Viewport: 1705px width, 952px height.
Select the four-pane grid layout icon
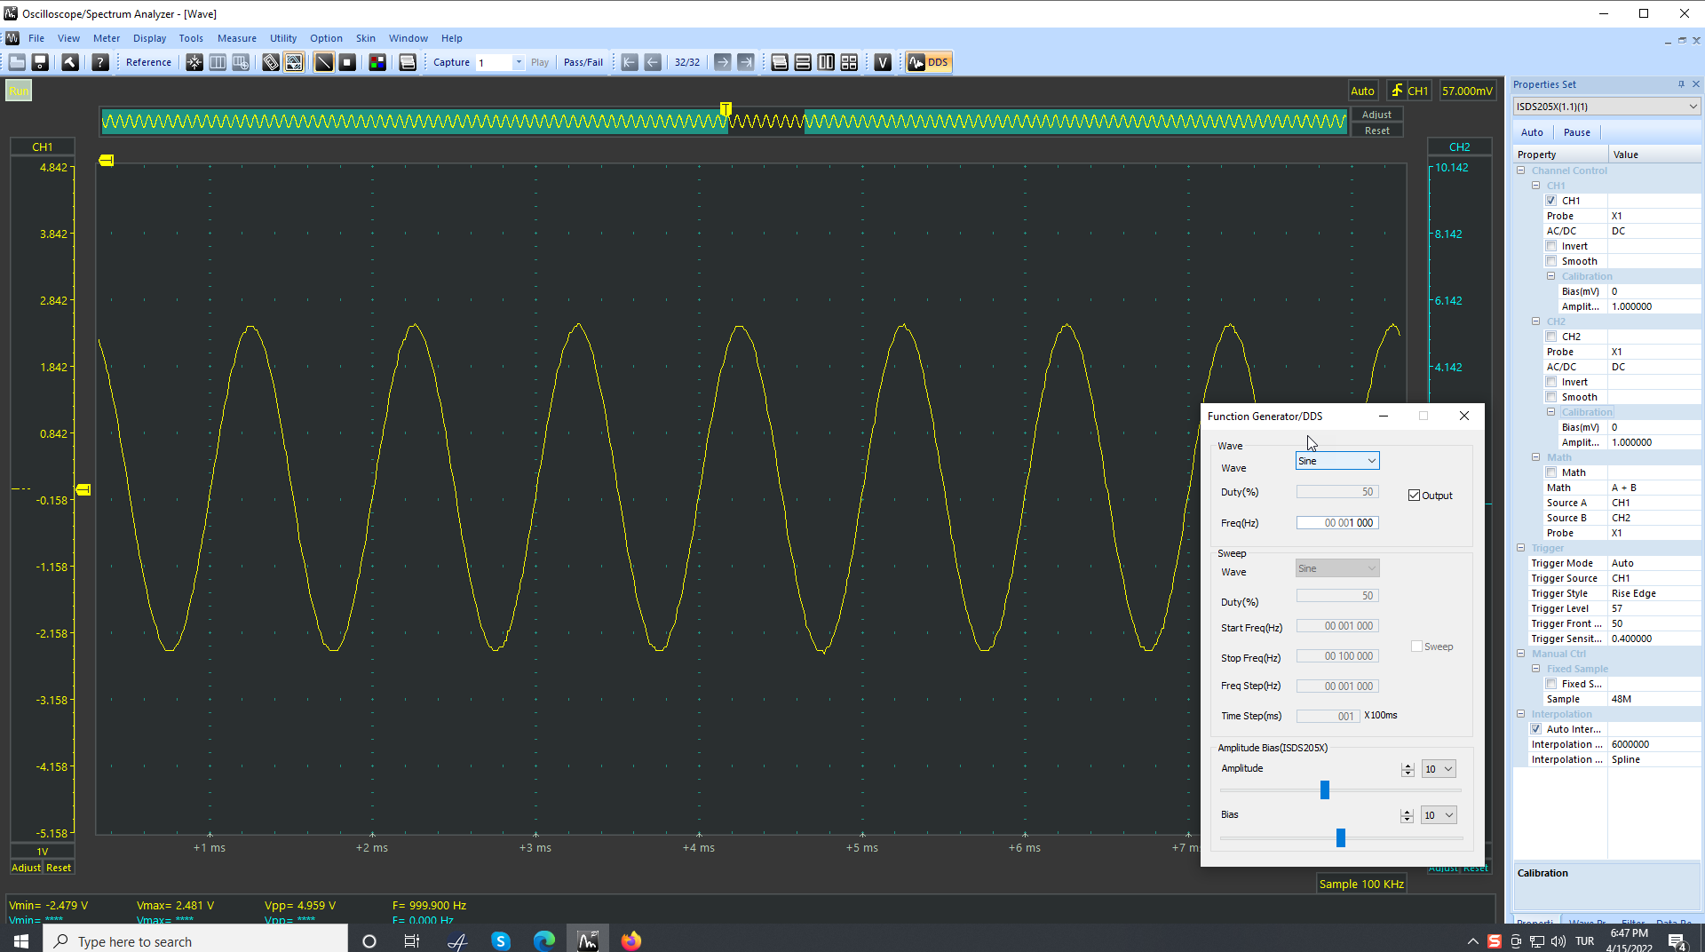click(849, 62)
